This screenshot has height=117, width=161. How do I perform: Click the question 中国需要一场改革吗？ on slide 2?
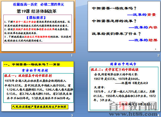(x=114, y=8)
